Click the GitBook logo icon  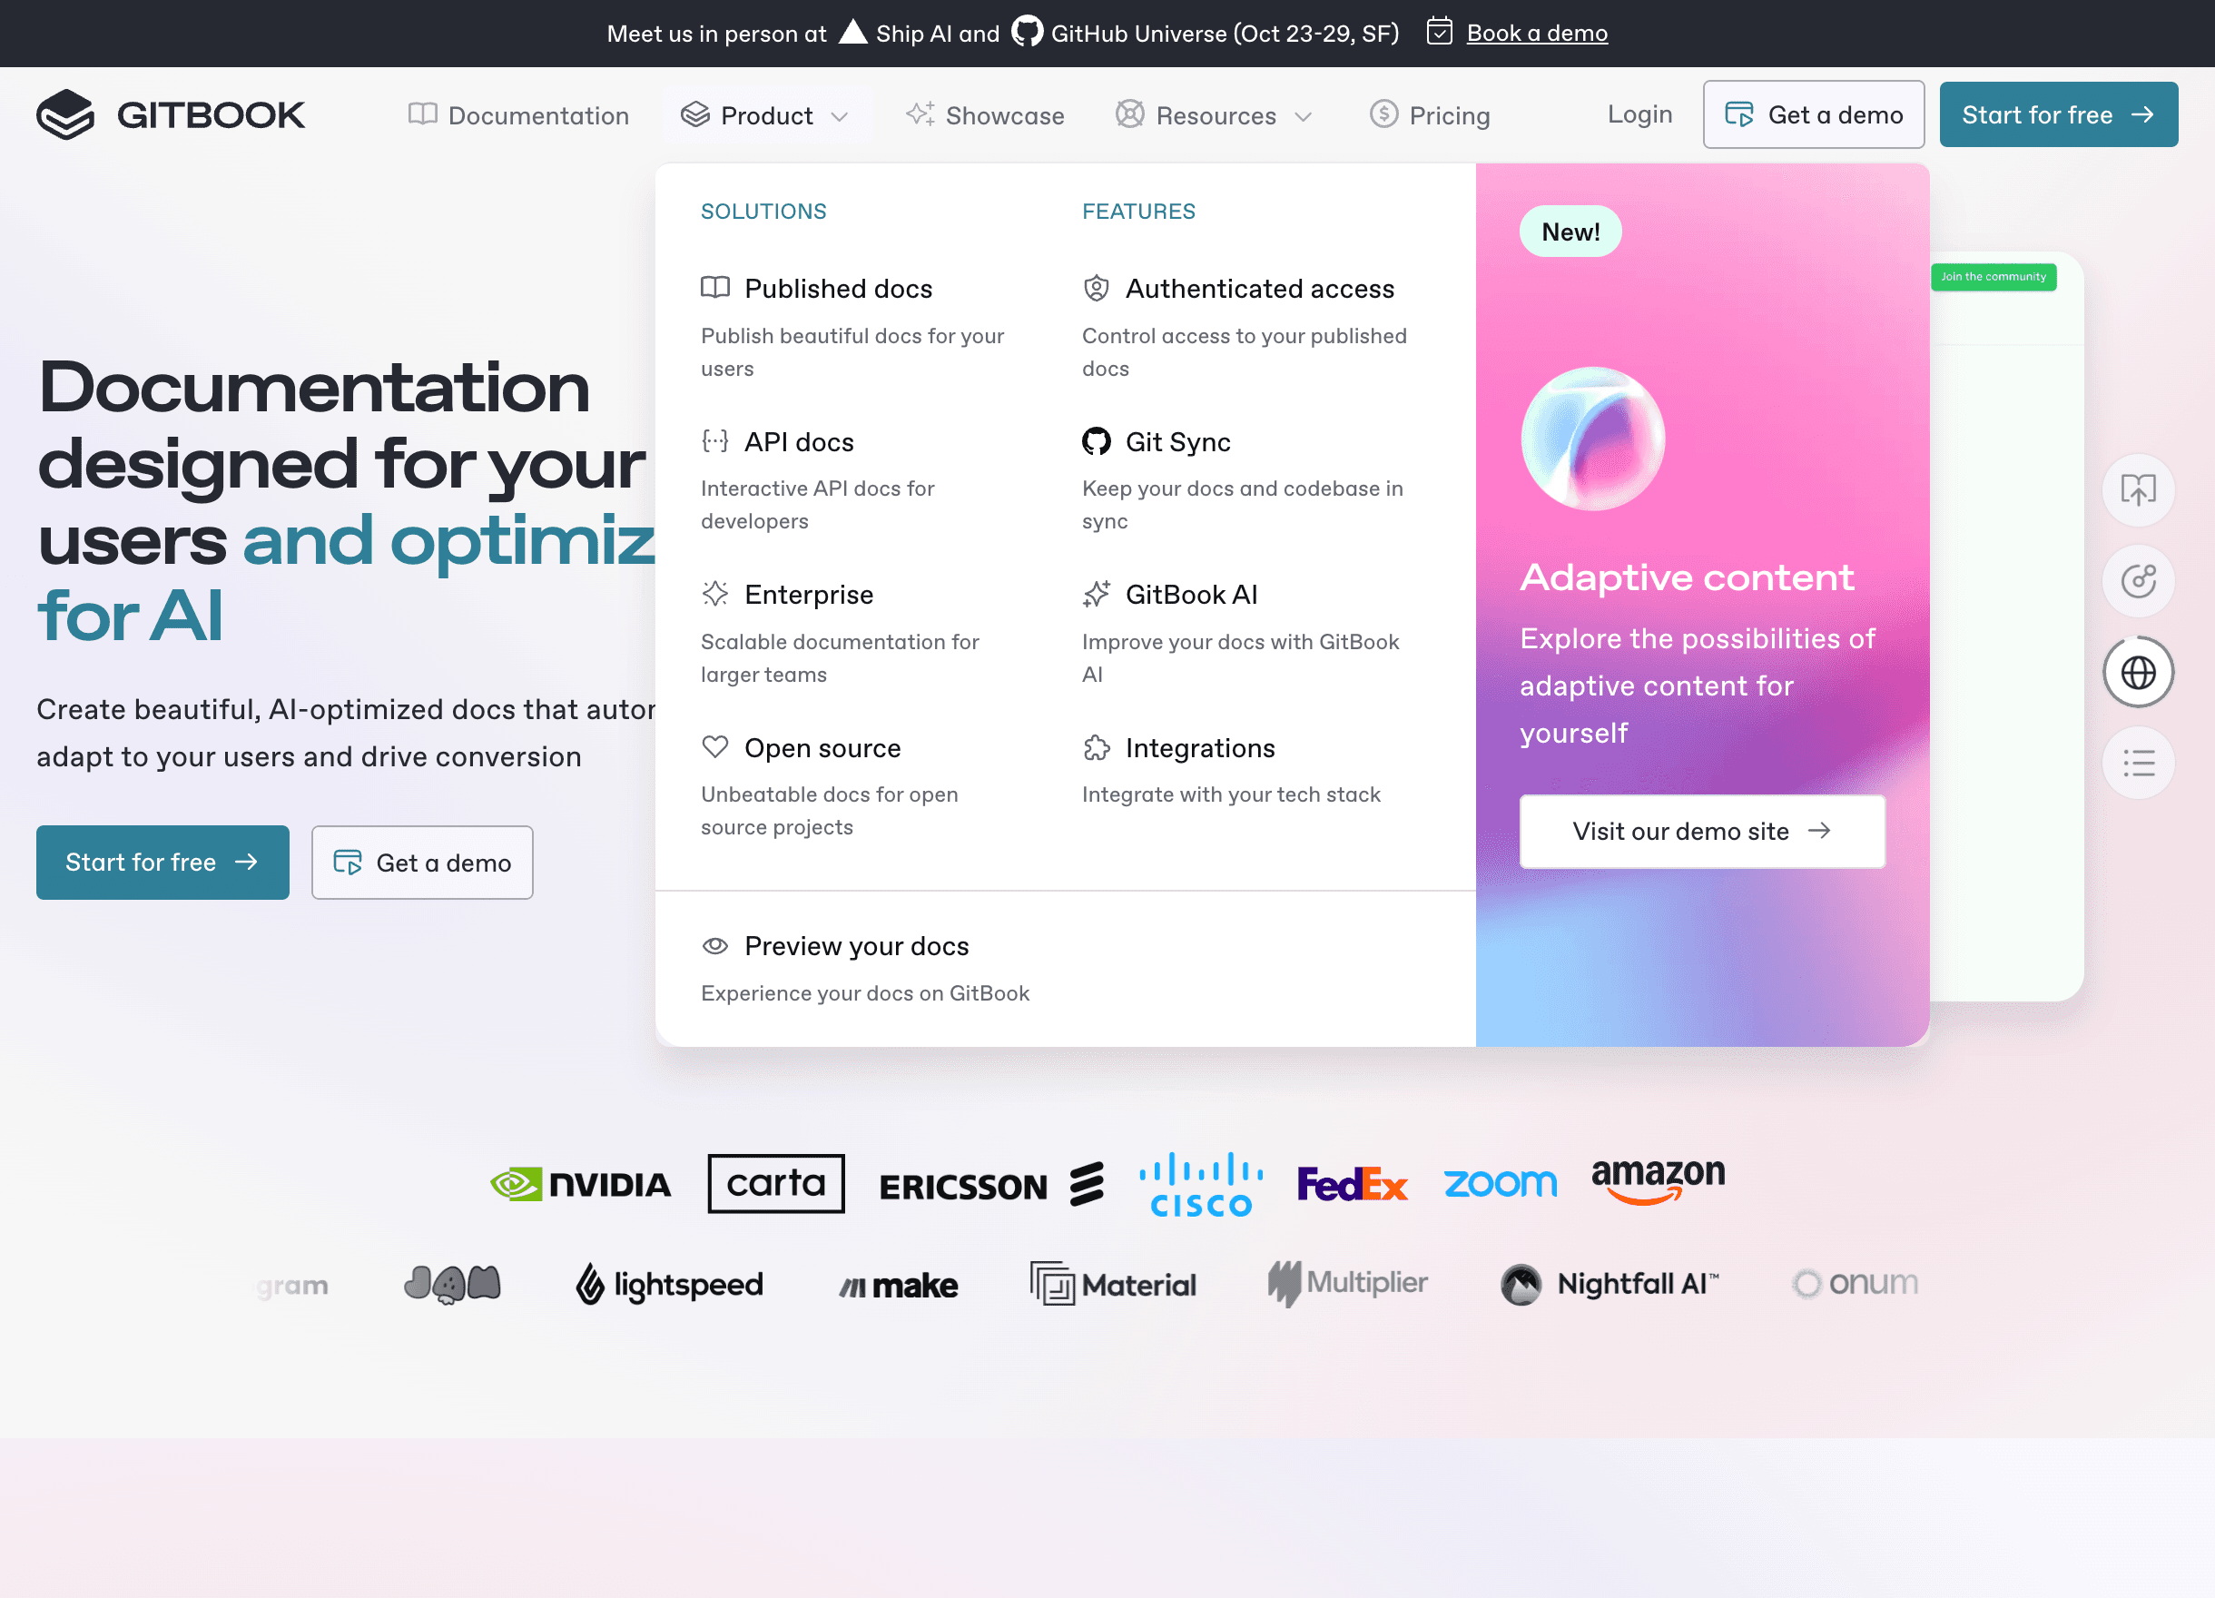click(65, 114)
